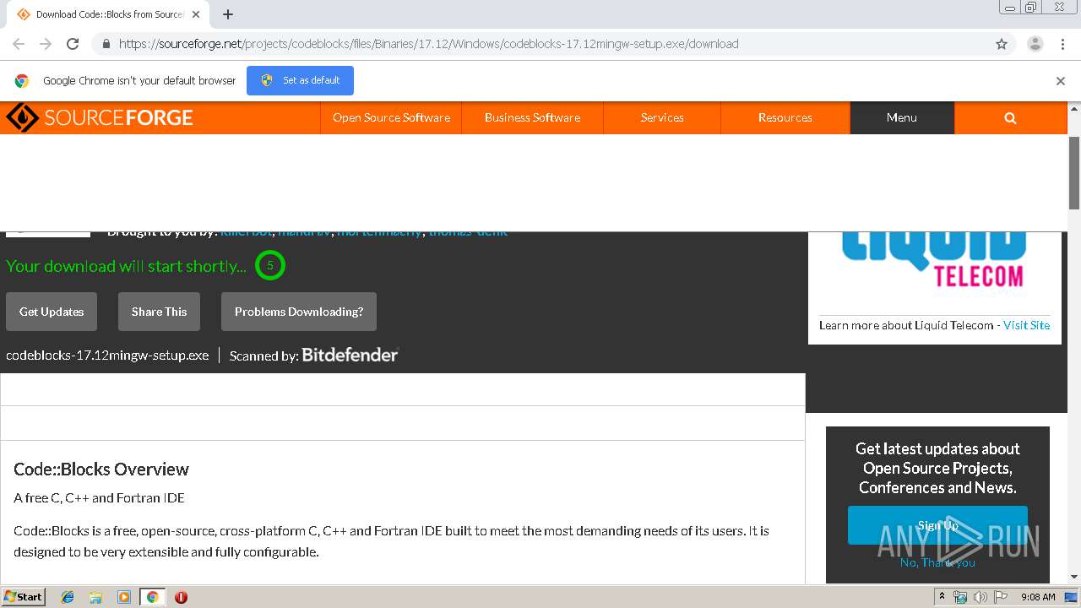1081x608 pixels.
Task: Bookmark this page with the star icon
Action: [x=1002, y=44]
